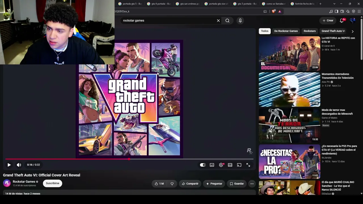
Task: Open 'Momentos Aterradores' video thumbnail
Action: [x=289, y=90]
